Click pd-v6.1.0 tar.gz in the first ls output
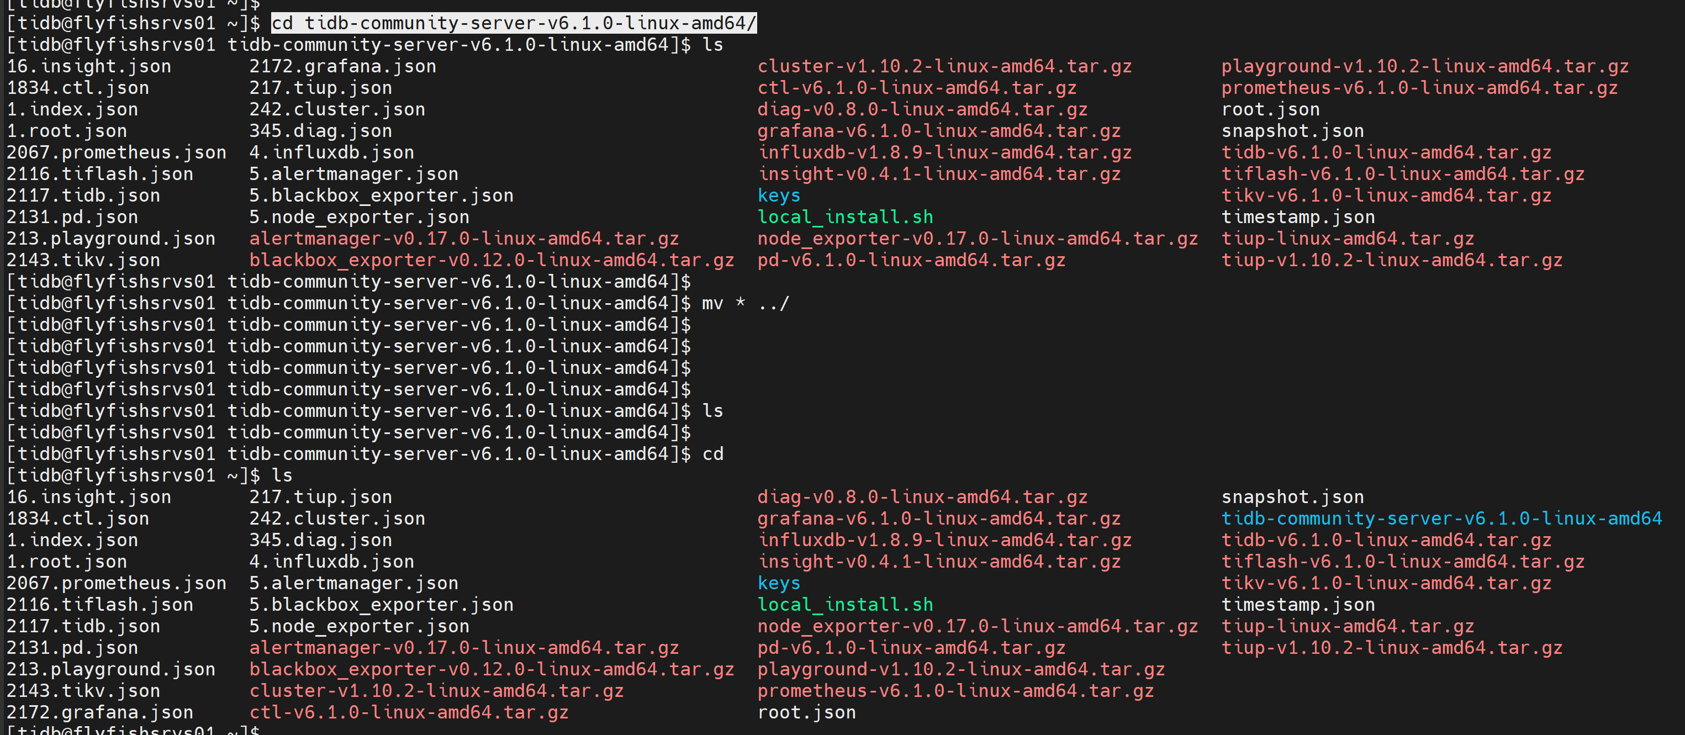The height and width of the screenshot is (735, 1685). (912, 260)
